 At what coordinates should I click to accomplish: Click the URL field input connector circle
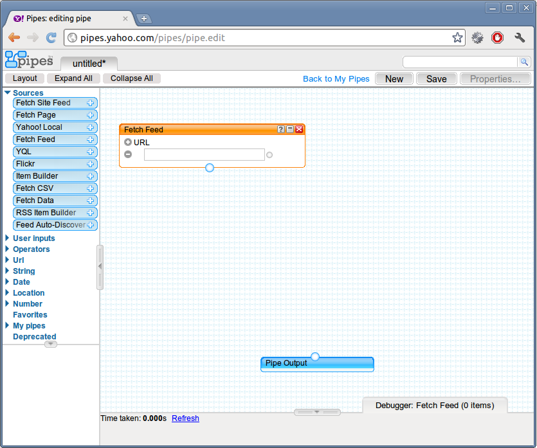pos(269,155)
